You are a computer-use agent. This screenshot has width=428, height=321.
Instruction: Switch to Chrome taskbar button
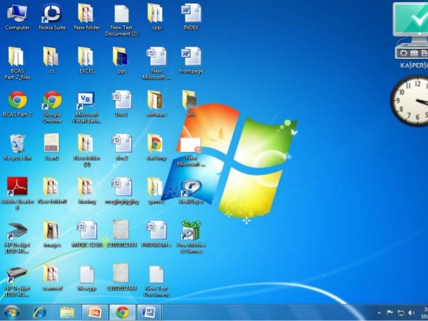(122, 312)
